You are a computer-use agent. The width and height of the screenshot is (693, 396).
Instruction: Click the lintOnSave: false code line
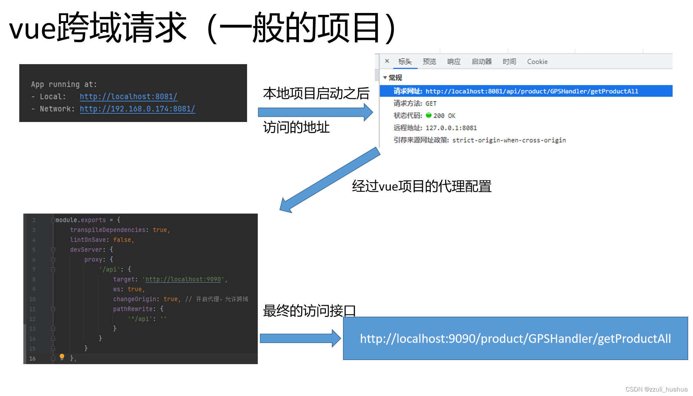102,240
